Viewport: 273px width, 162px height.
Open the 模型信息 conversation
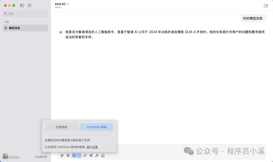coord(25,28)
